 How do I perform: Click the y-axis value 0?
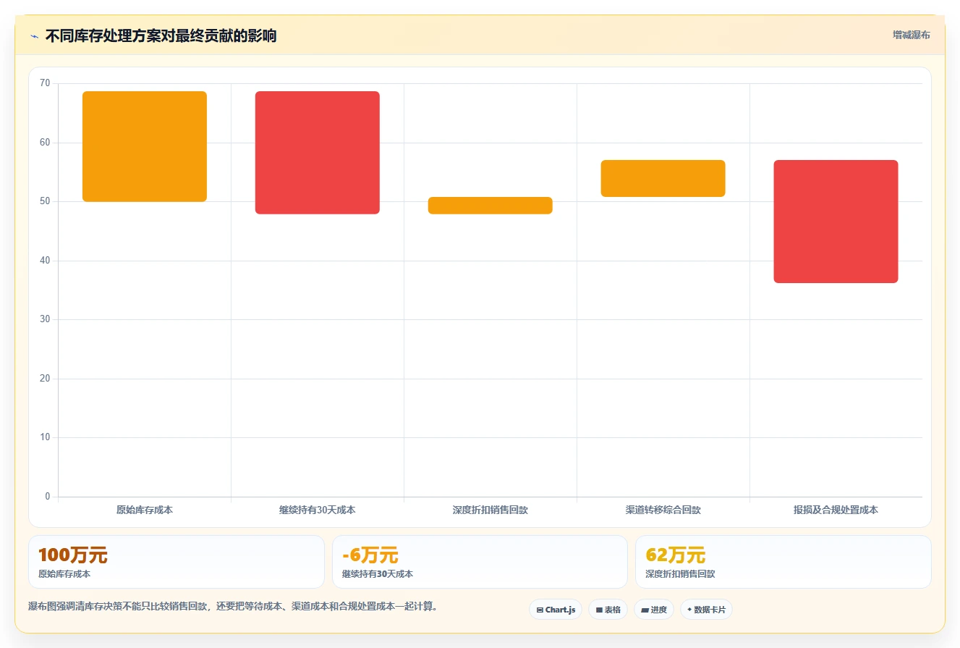point(48,497)
